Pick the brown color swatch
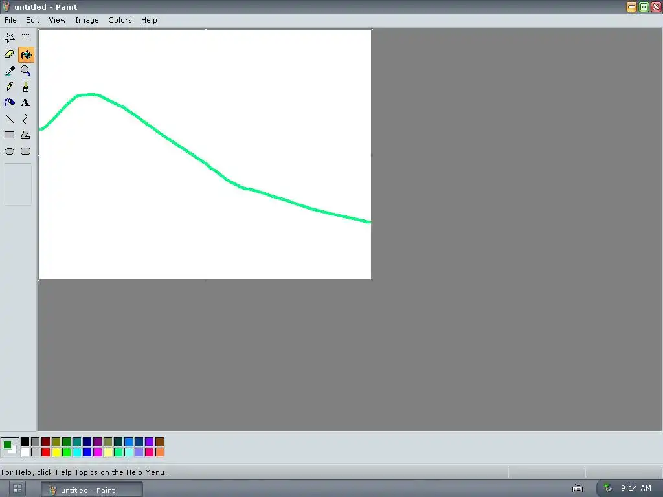Viewport: 663px width, 497px height. 159,441
